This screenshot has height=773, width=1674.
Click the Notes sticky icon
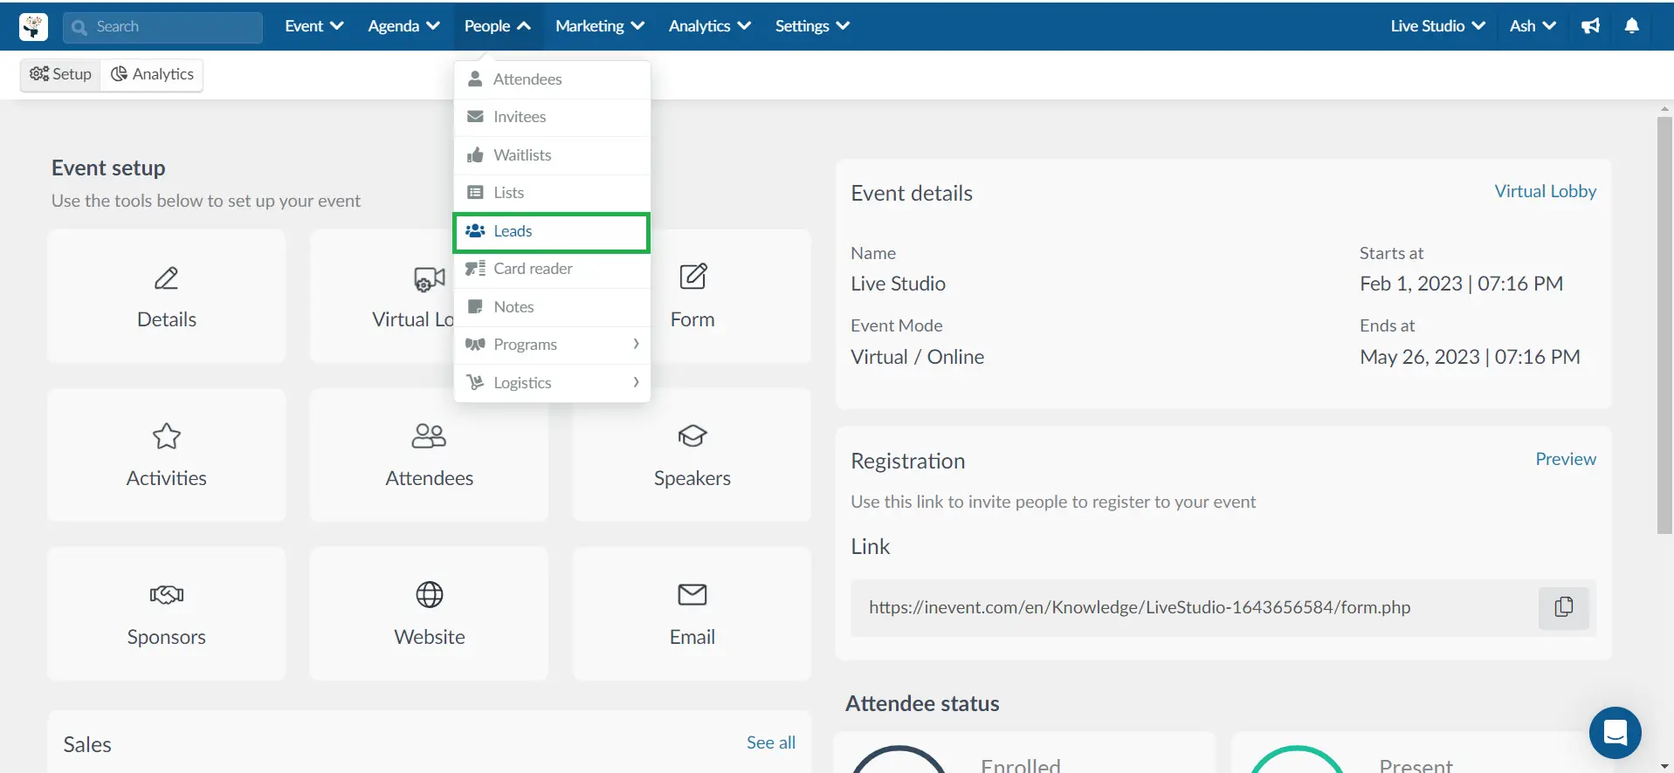tap(475, 307)
